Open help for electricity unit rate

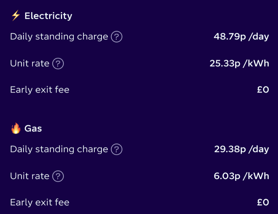pyautogui.click(x=58, y=64)
